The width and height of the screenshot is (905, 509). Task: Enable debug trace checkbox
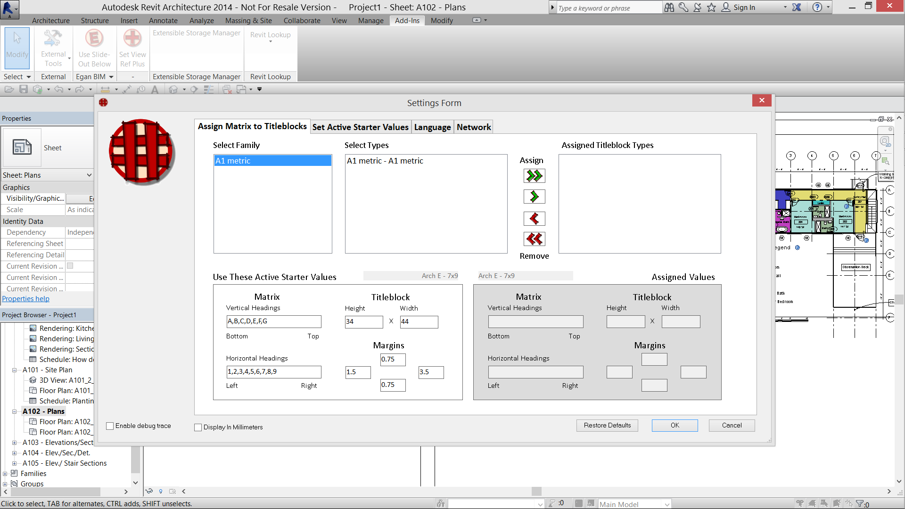click(110, 426)
